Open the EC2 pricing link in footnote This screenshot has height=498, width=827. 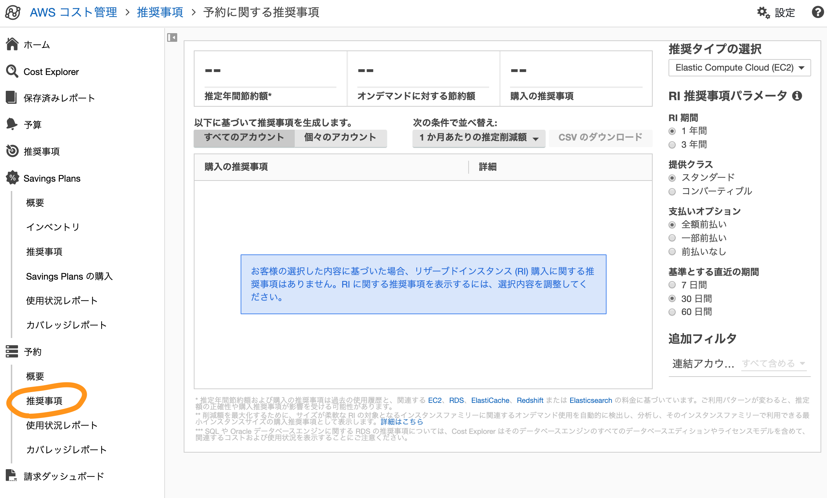pos(435,400)
